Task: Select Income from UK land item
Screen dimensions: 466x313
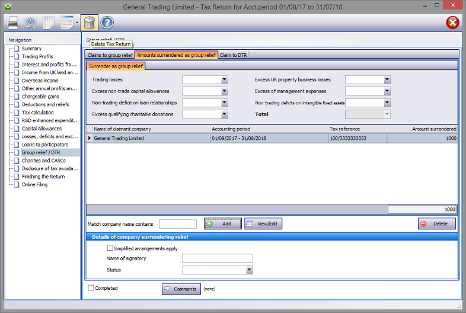Action: [50, 72]
